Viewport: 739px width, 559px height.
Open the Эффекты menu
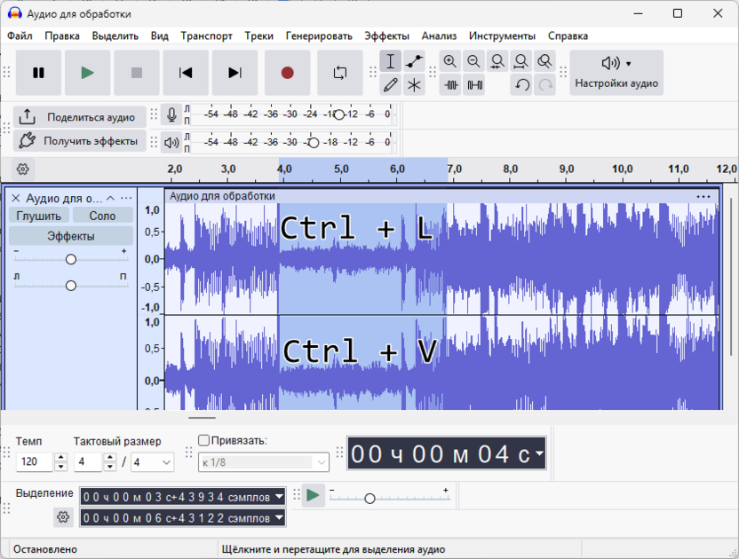387,35
